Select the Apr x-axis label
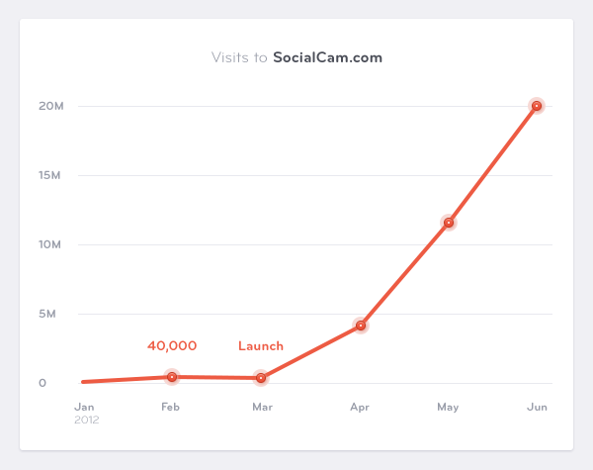The image size is (593, 470). pyautogui.click(x=360, y=407)
